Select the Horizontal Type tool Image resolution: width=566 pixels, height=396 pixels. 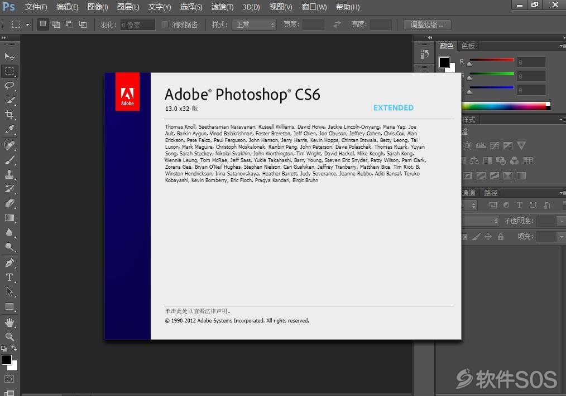click(x=9, y=277)
